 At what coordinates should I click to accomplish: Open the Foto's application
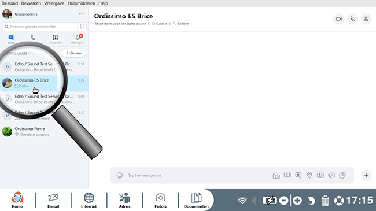click(160, 200)
